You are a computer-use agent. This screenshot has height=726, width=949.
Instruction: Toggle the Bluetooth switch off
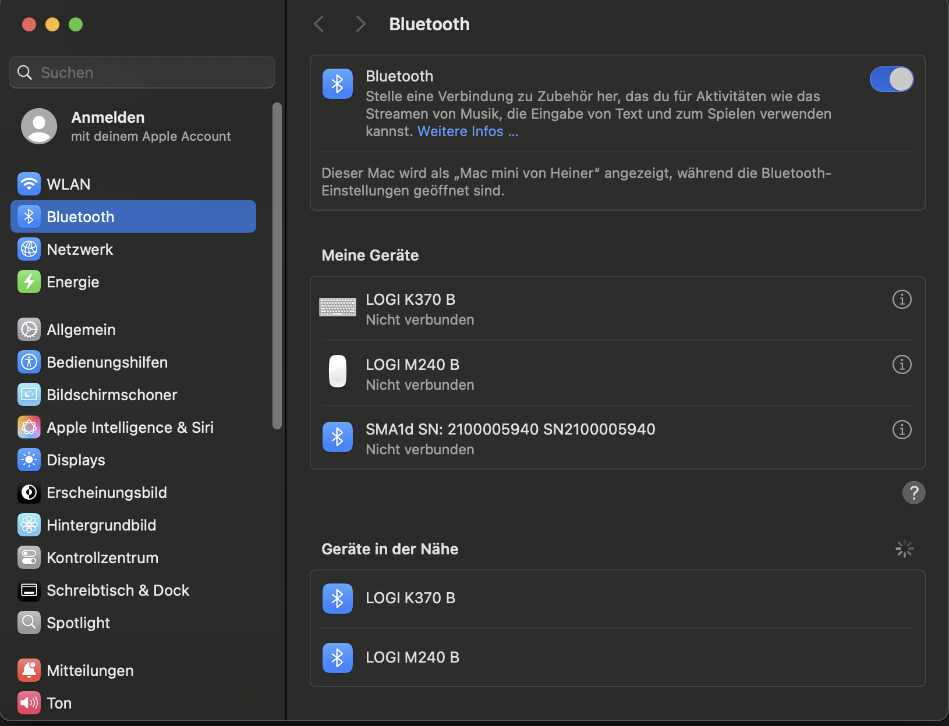(891, 79)
